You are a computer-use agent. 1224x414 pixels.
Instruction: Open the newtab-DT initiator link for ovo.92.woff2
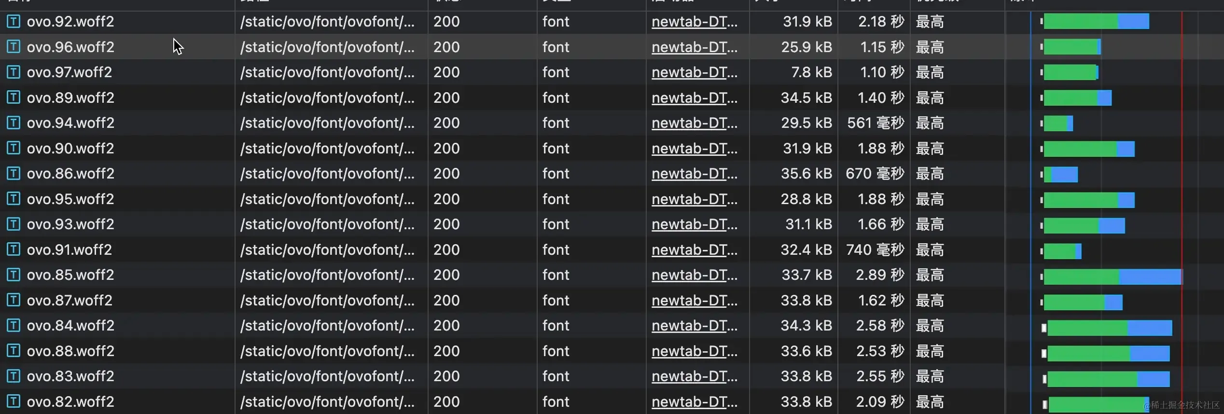[x=695, y=22]
